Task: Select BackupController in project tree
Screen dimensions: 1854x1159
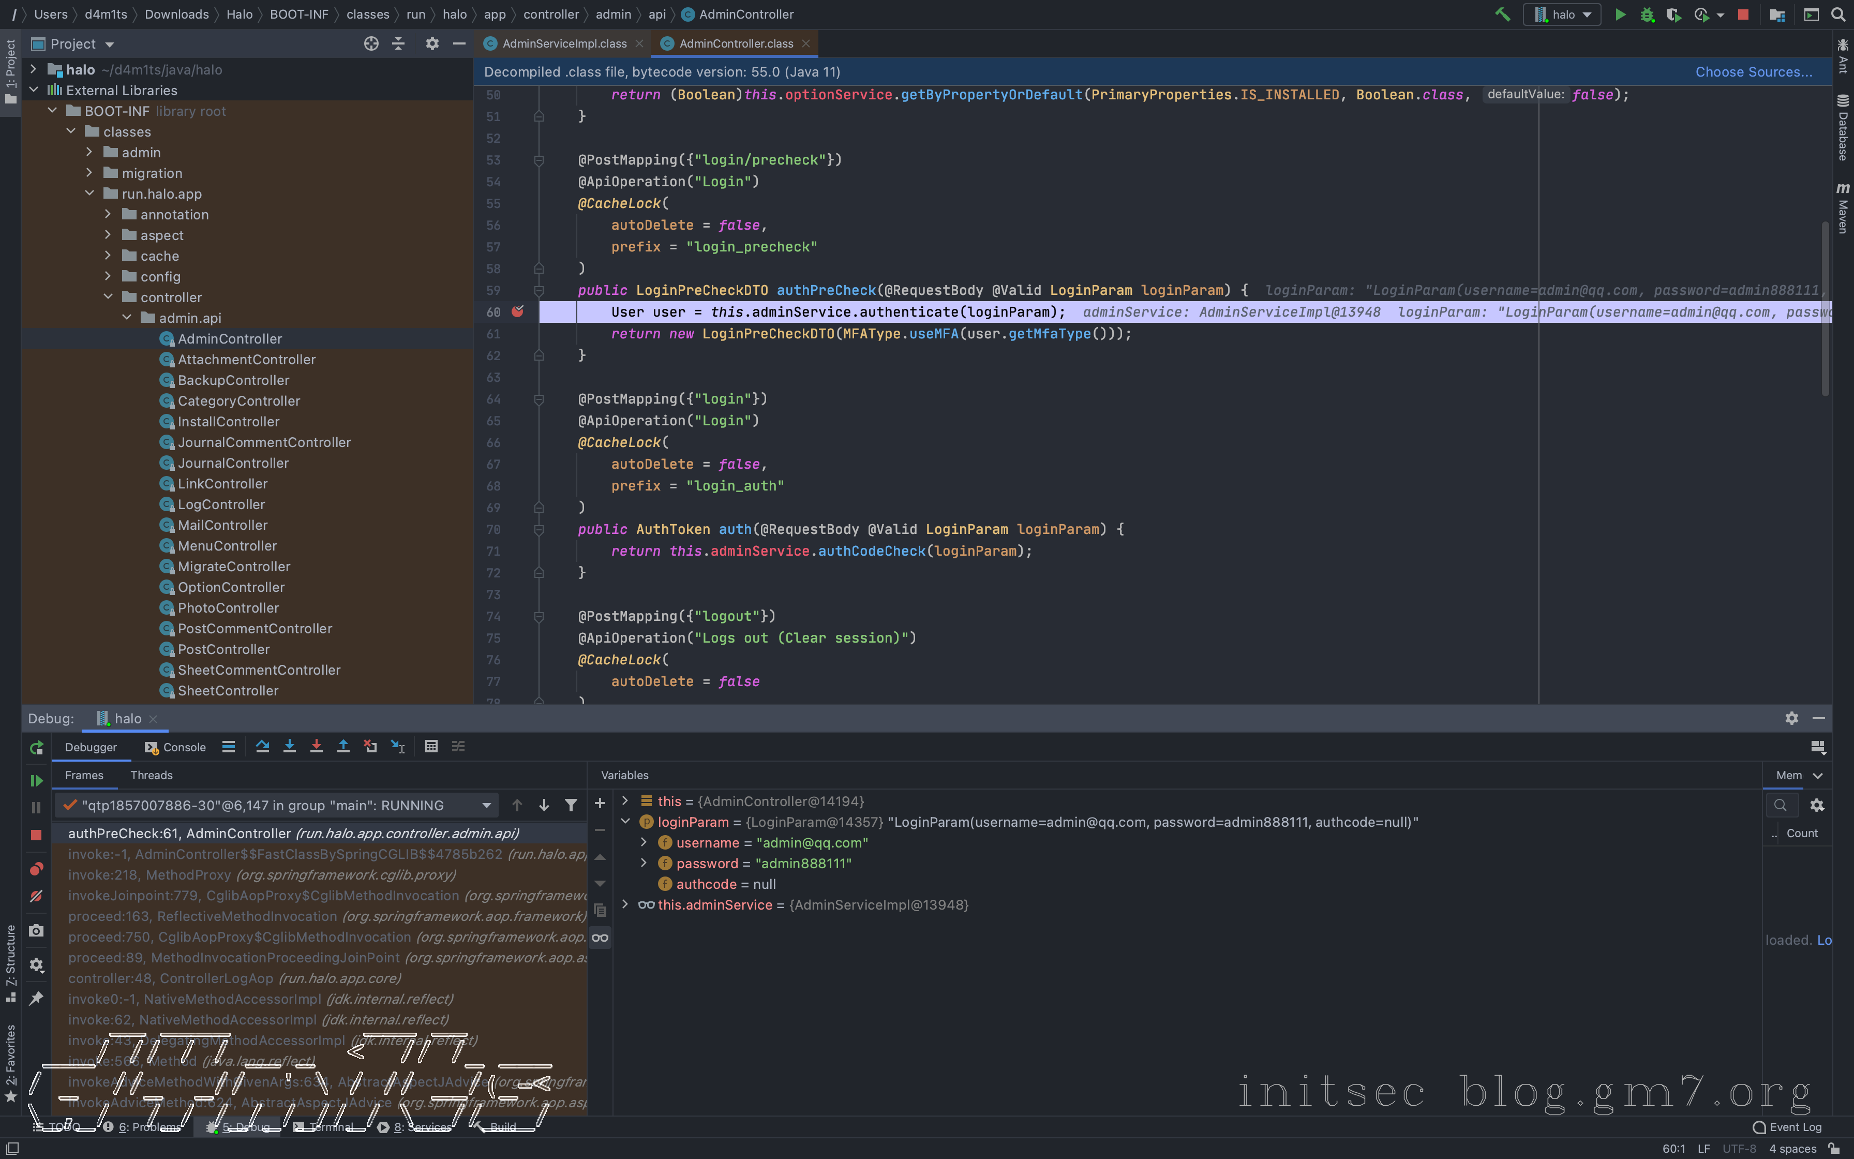Action: coord(233,380)
